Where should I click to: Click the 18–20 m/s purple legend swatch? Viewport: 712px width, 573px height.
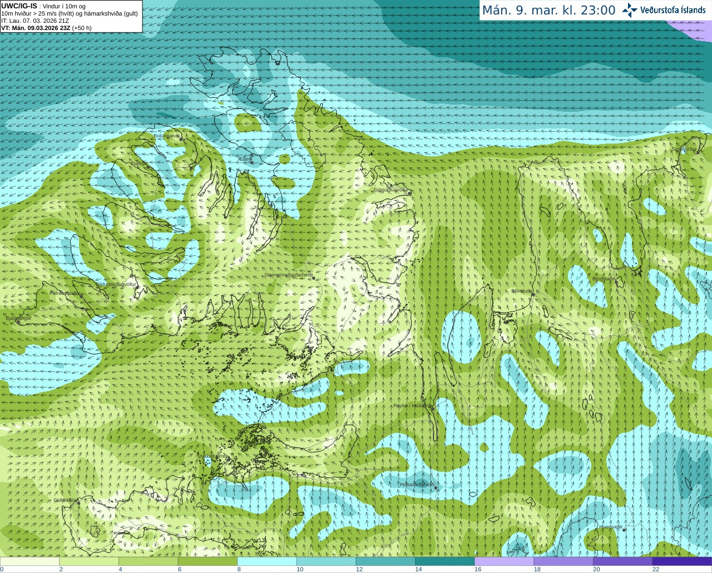pyautogui.click(x=563, y=561)
